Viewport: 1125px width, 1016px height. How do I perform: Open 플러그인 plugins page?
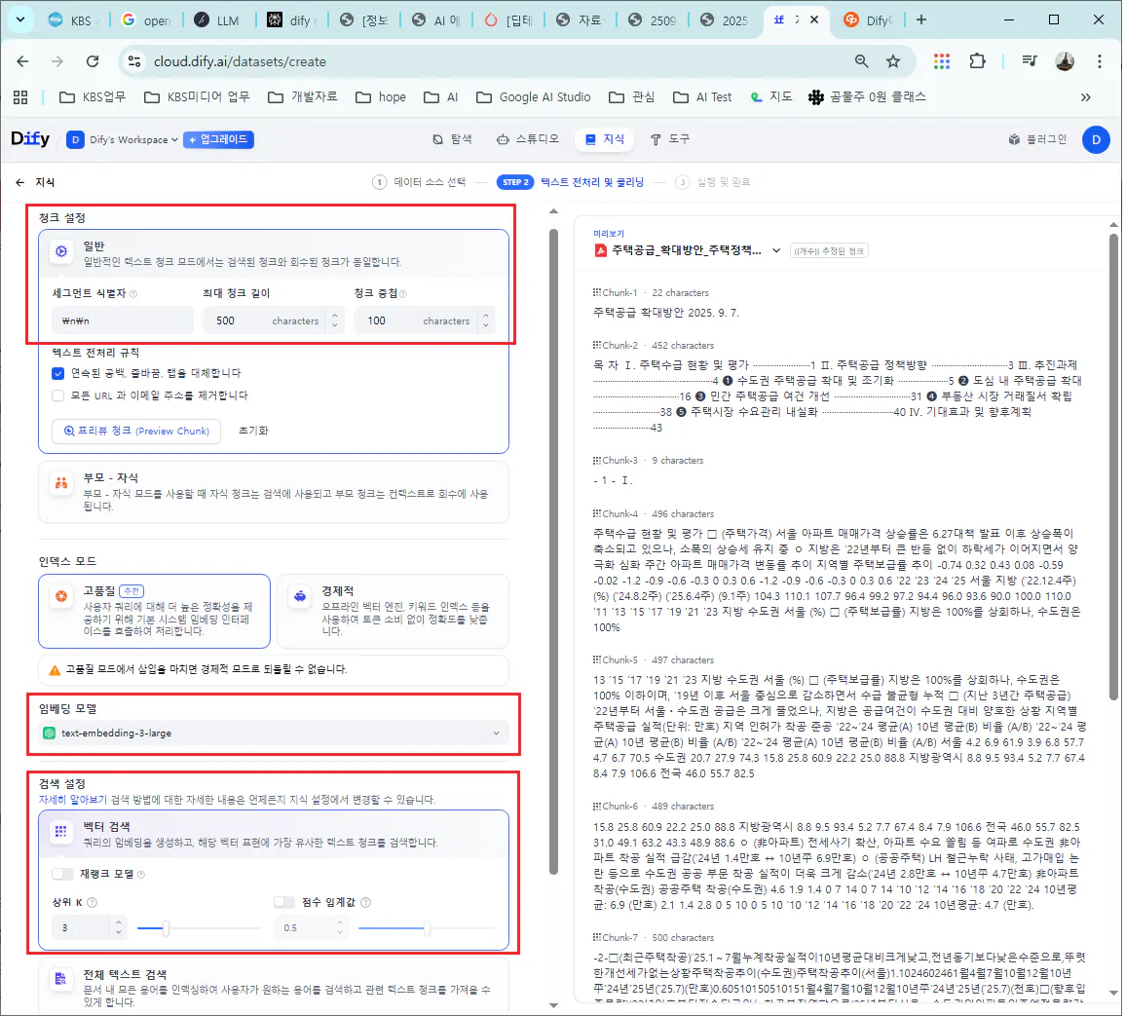[x=1037, y=139]
